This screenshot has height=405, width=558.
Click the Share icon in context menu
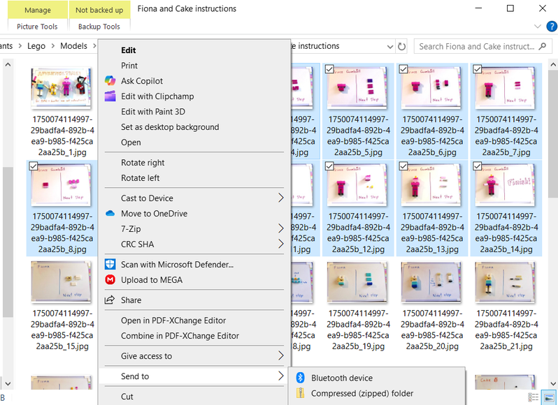(x=110, y=300)
